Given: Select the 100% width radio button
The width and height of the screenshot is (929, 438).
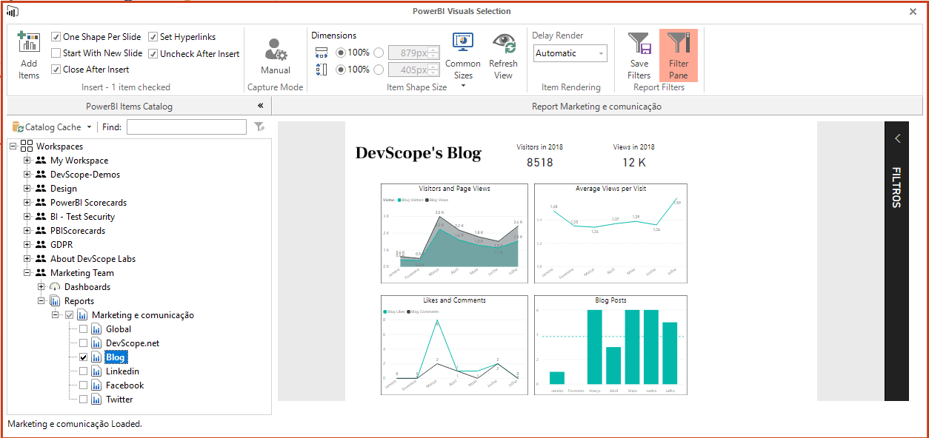Looking at the screenshot, I should (340, 53).
